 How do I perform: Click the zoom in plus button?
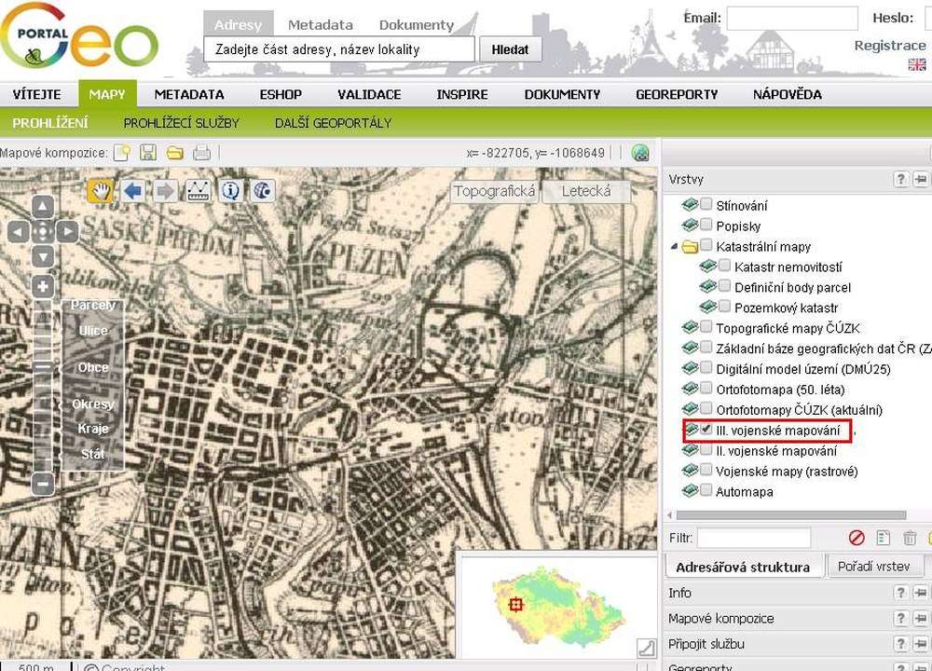[x=43, y=286]
